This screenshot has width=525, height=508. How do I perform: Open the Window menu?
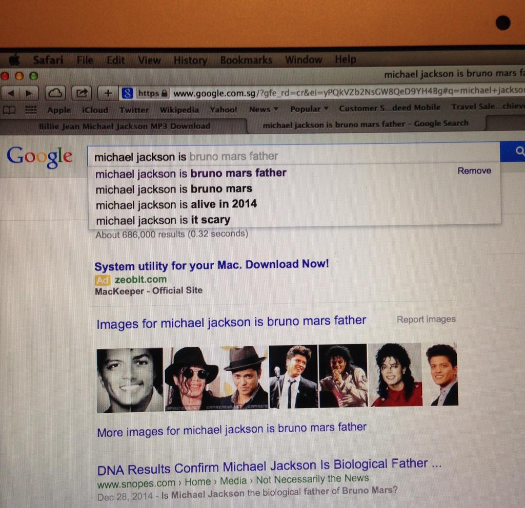tap(304, 59)
